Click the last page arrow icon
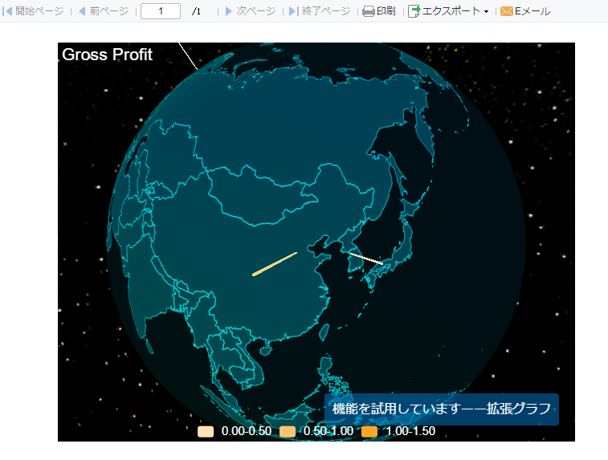Viewport: 608px width, 460px height. (294, 11)
